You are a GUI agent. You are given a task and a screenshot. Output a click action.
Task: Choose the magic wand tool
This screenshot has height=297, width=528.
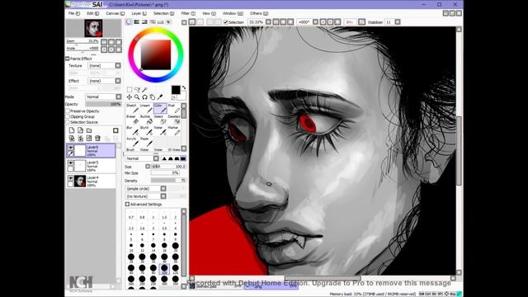click(145, 90)
